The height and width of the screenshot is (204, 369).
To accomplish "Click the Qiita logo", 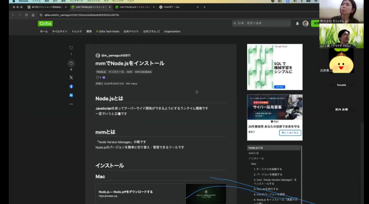I will click(x=45, y=23).
